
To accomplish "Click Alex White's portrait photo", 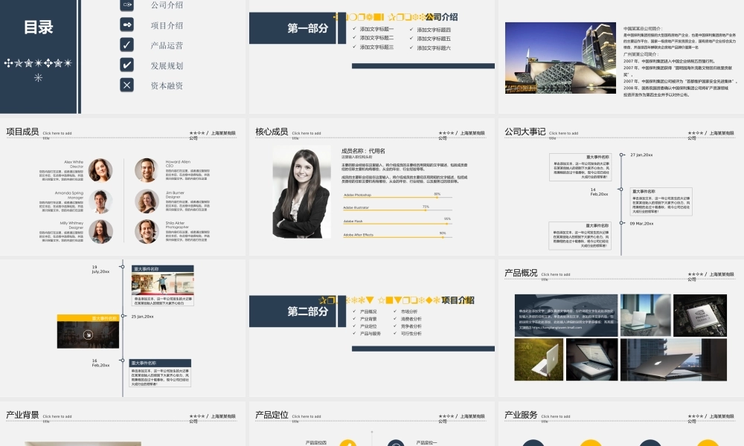I will (x=100, y=170).
